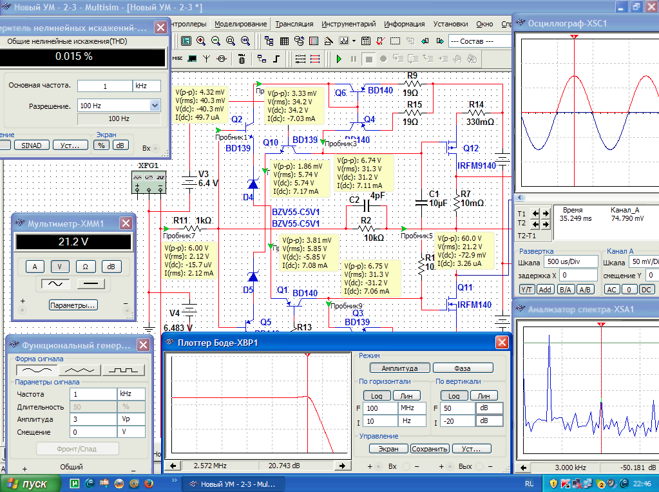Viewport: 659px width, 492px height.
Task: Open function generator offset unit V selector
Action: coord(131,431)
